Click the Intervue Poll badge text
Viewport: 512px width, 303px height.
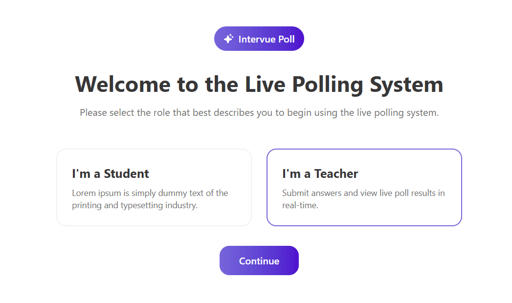(x=267, y=39)
